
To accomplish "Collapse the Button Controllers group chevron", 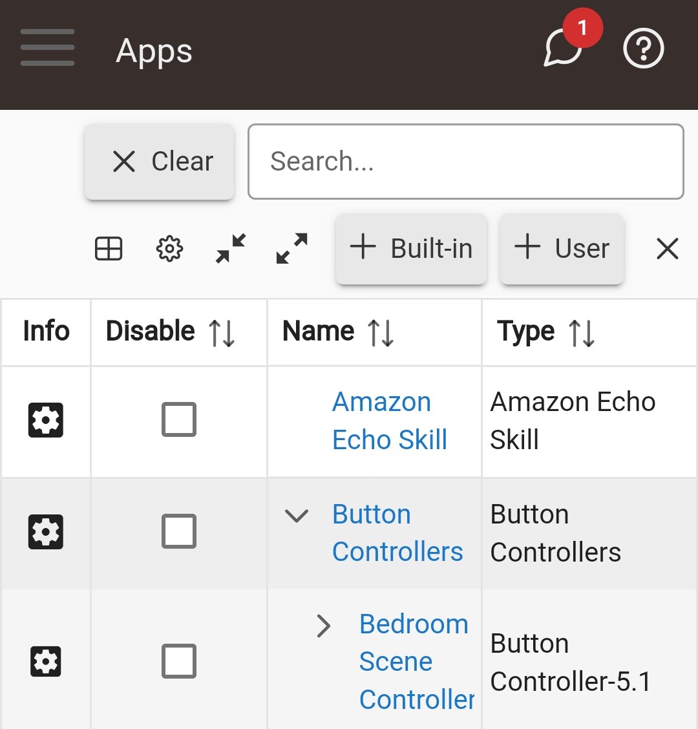I will 296,516.
